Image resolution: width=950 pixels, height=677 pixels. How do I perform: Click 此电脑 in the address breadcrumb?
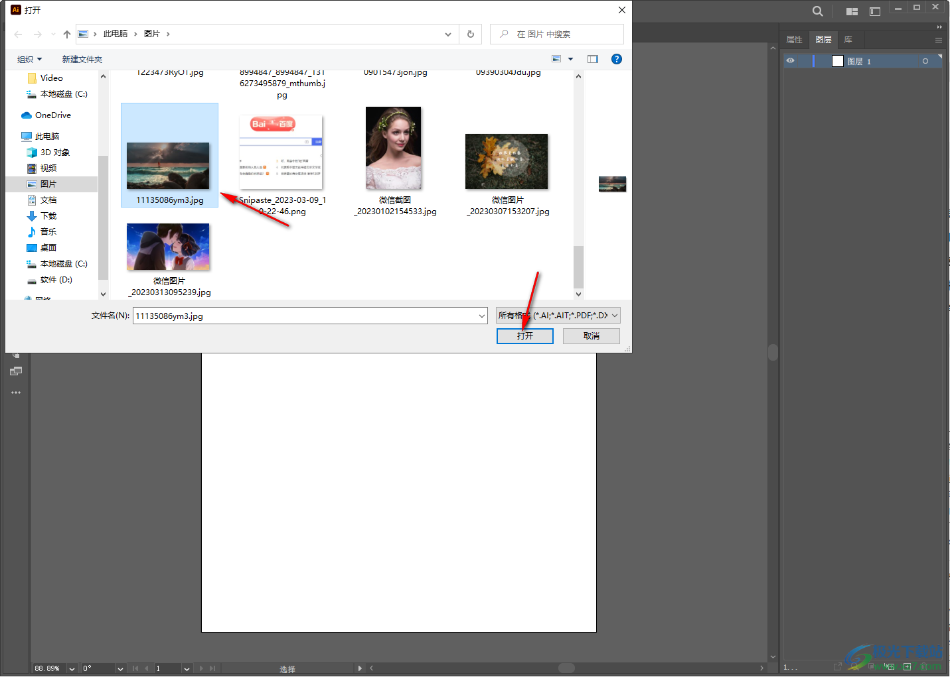point(116,34)
